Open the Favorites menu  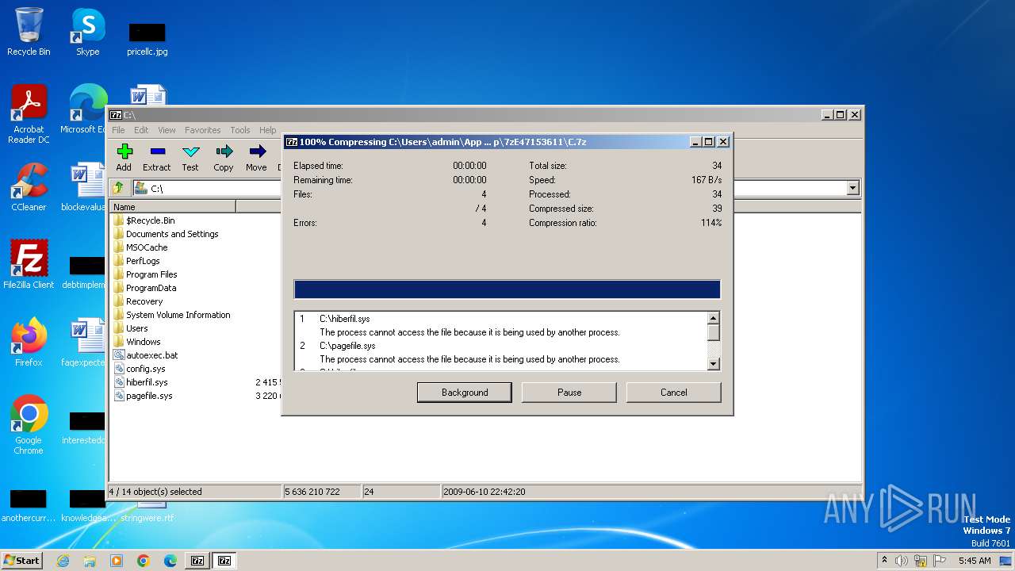[x=203, y=130]
